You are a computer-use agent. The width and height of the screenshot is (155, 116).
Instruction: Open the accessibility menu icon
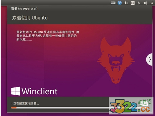(x=119, y=3)
